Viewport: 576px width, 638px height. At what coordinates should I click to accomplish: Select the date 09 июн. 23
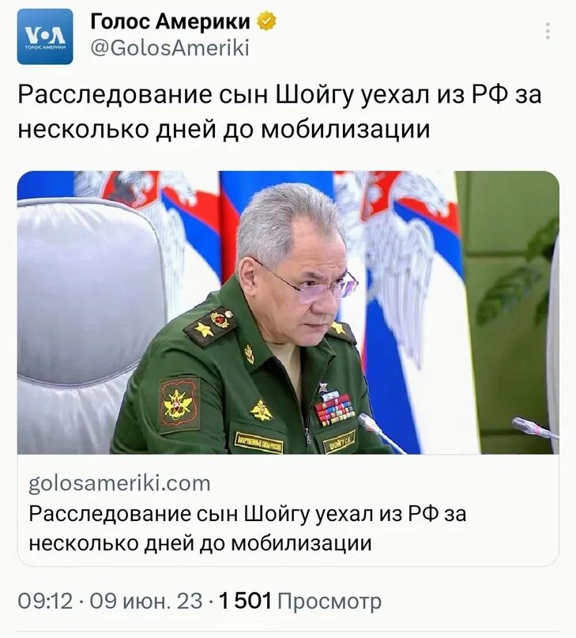(146, 601)
